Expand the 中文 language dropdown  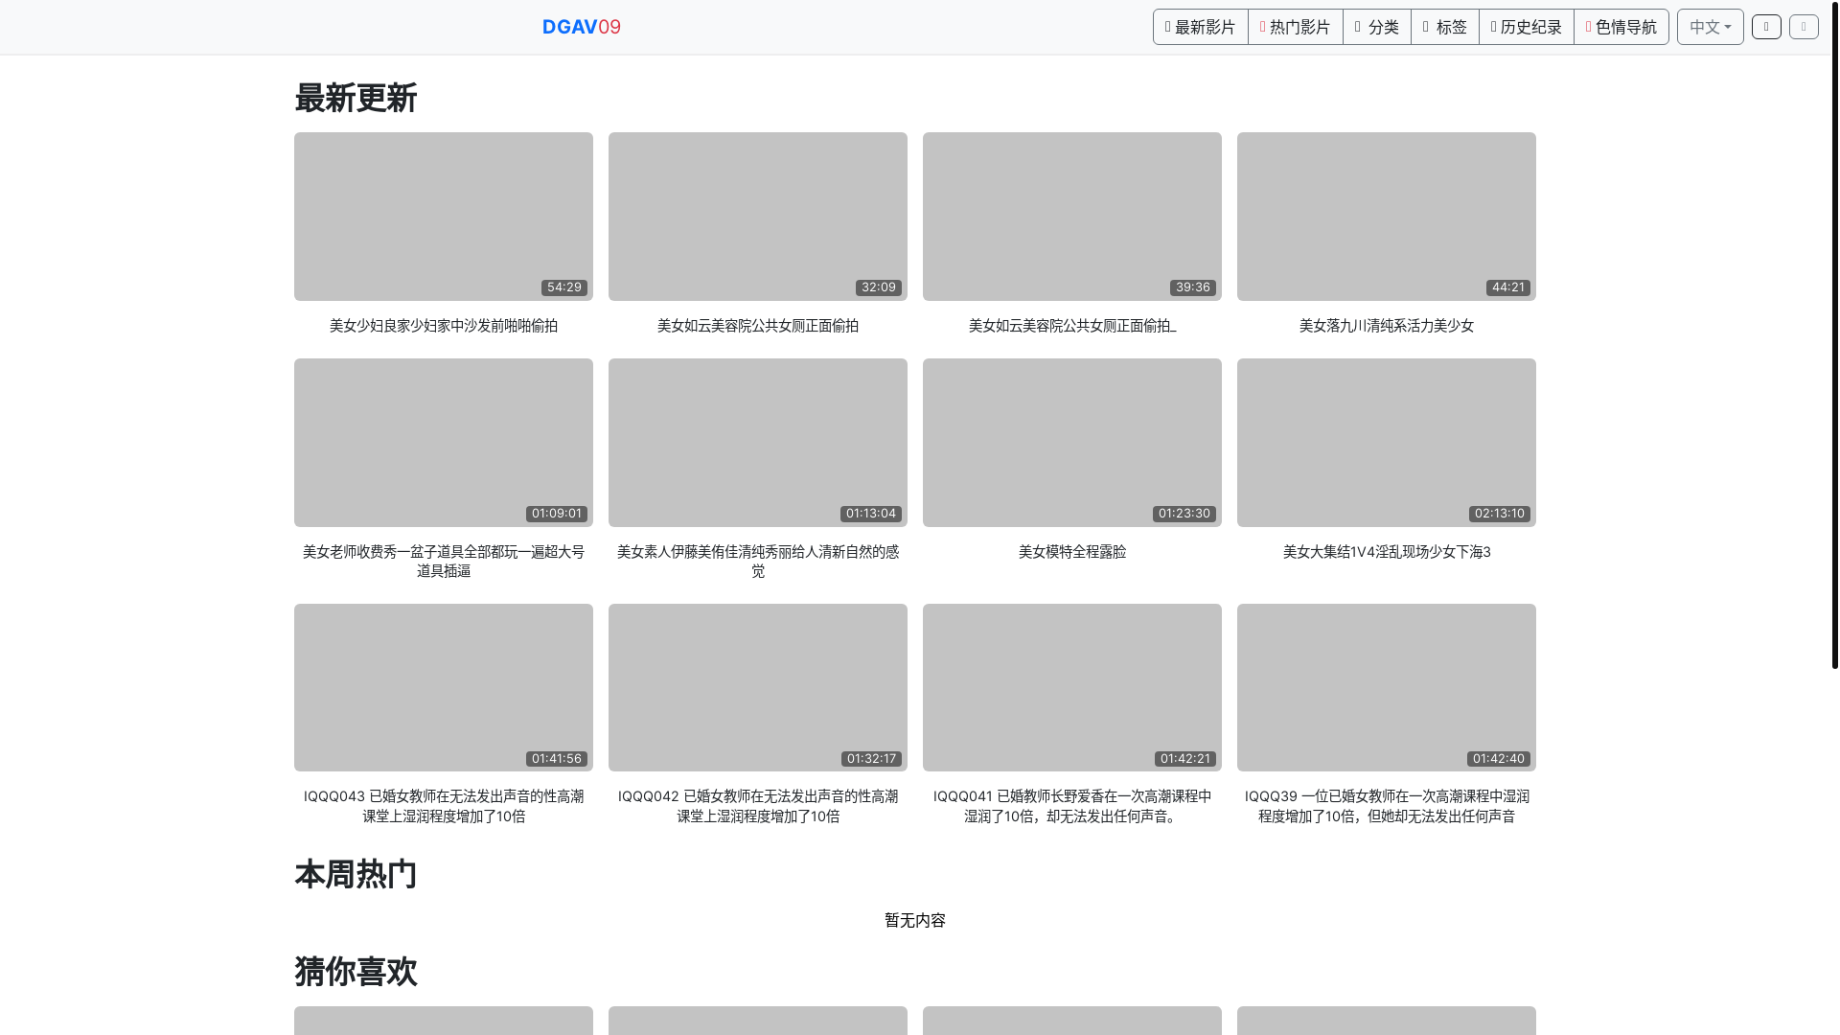1710,27
